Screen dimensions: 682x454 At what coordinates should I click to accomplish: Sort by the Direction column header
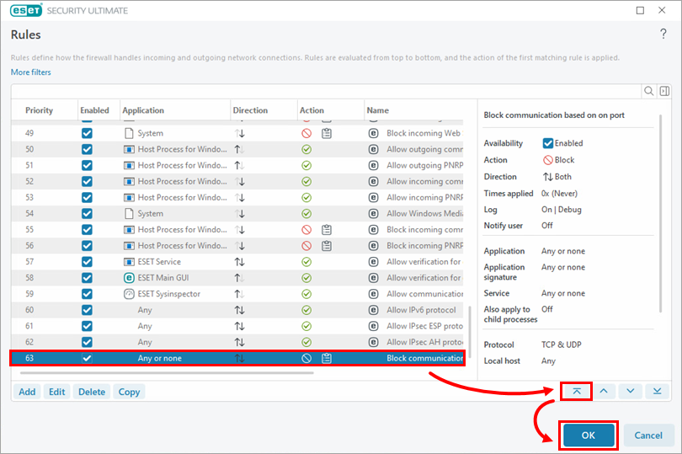(250, 110)
